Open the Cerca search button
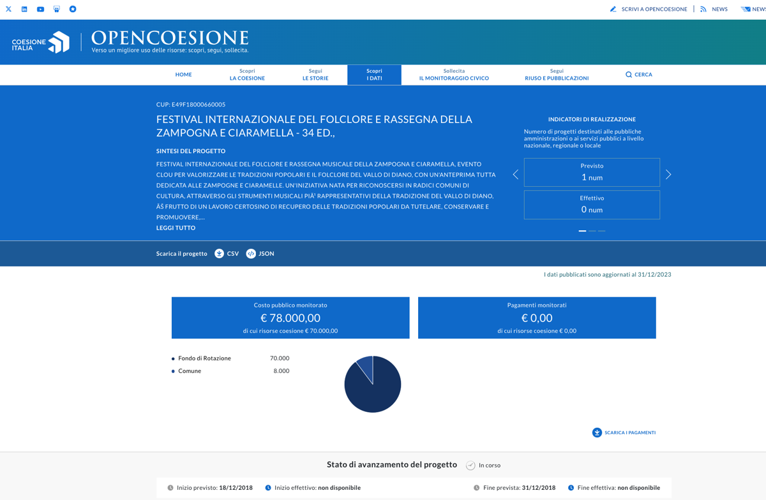This screenshot has height=500, width=766. pos(638,75)
